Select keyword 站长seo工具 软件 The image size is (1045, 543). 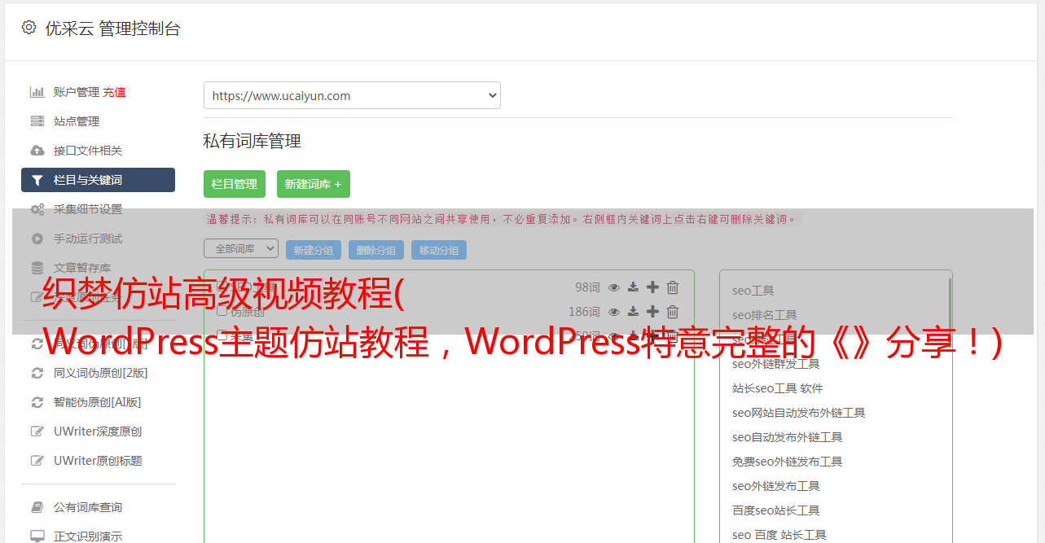point(778,388)
